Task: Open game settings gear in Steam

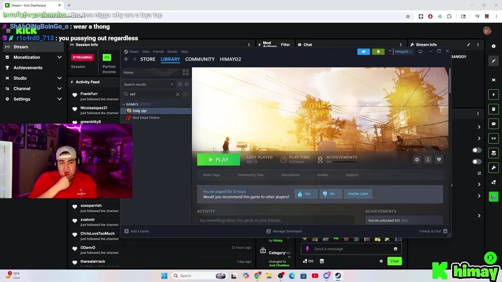Action: pos(417,159)
